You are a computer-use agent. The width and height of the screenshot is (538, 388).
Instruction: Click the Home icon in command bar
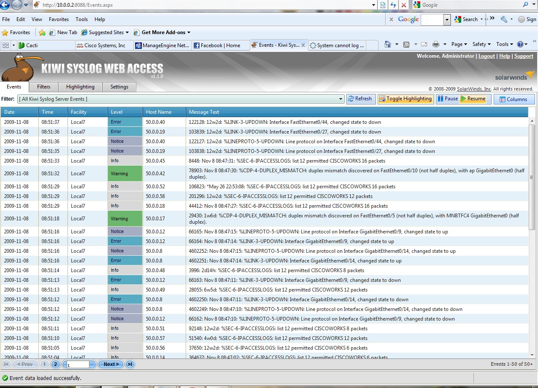pos(388,44)
